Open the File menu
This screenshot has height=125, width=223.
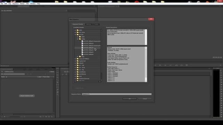tap(2, 4)
